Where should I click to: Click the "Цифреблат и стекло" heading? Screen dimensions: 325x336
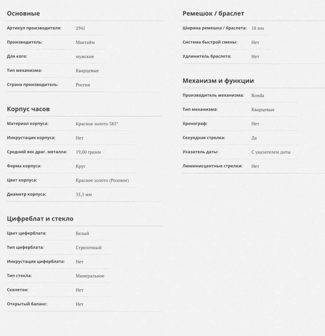click(x=40, y=219)
